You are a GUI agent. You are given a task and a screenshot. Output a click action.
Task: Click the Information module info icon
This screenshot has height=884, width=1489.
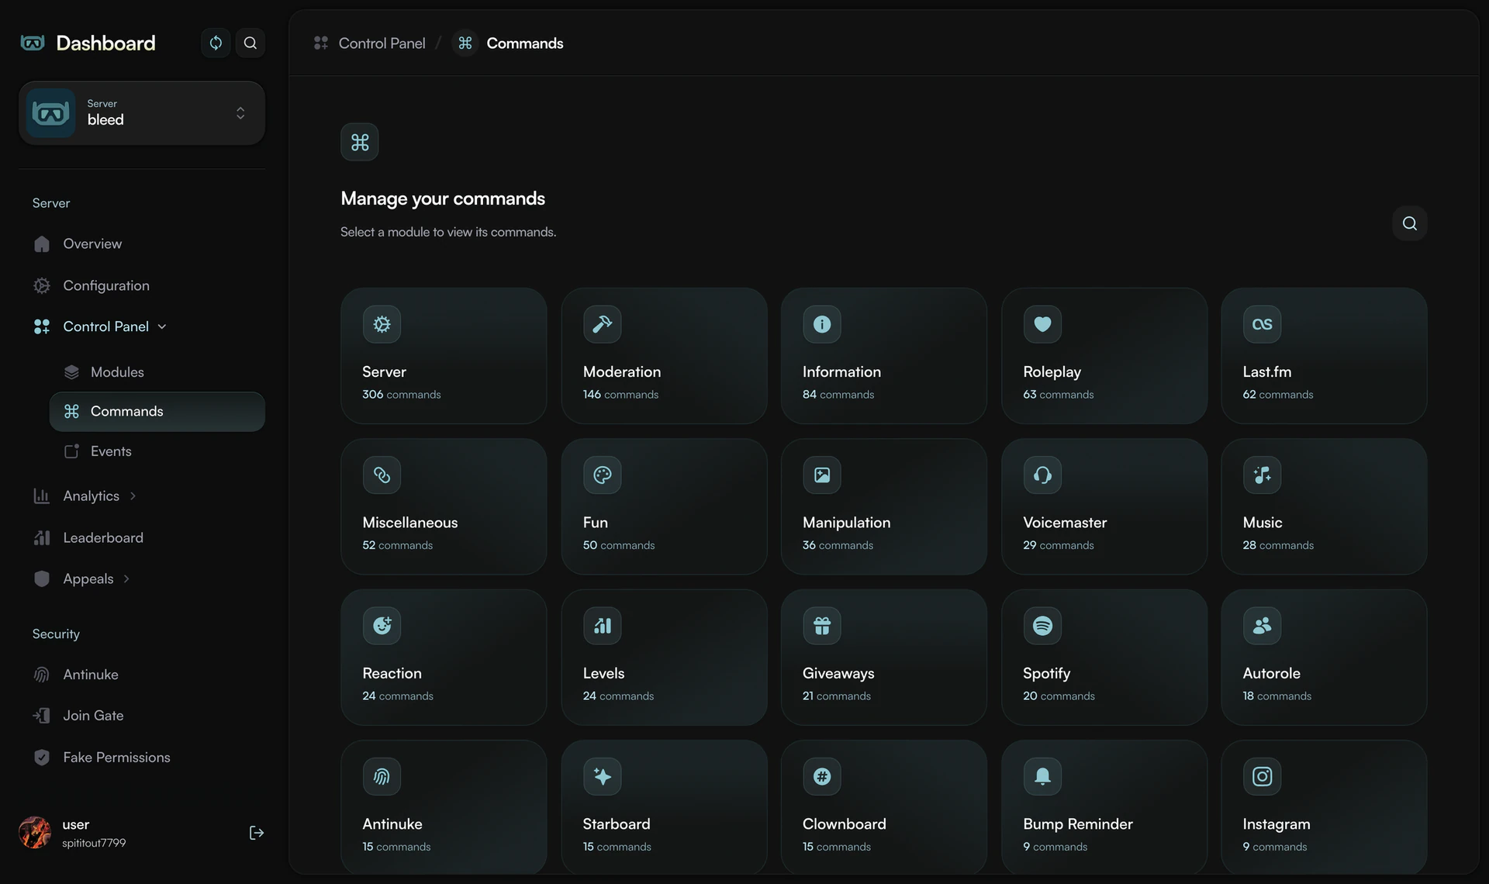pyautogui.click(x=821, y=324)
